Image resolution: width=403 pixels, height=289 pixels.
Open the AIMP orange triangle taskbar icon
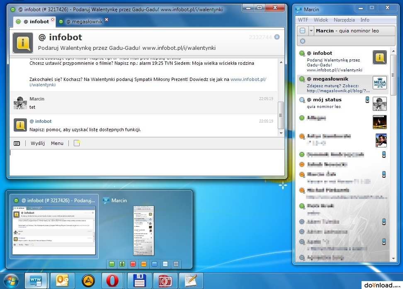(88, 281)
